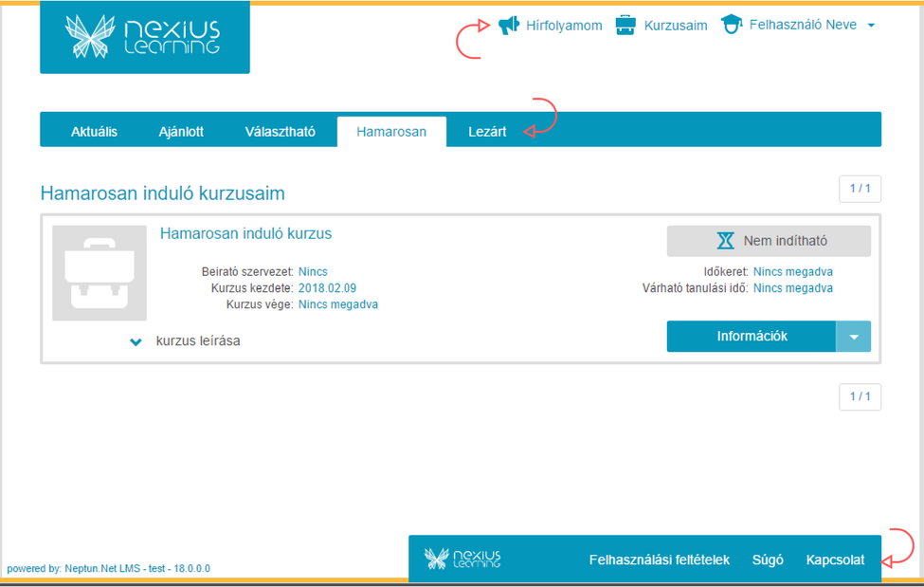This screenshot has height=587, width=924.
Task: Open the Információk dropdown arrow
Action: (x=853, y=336)
